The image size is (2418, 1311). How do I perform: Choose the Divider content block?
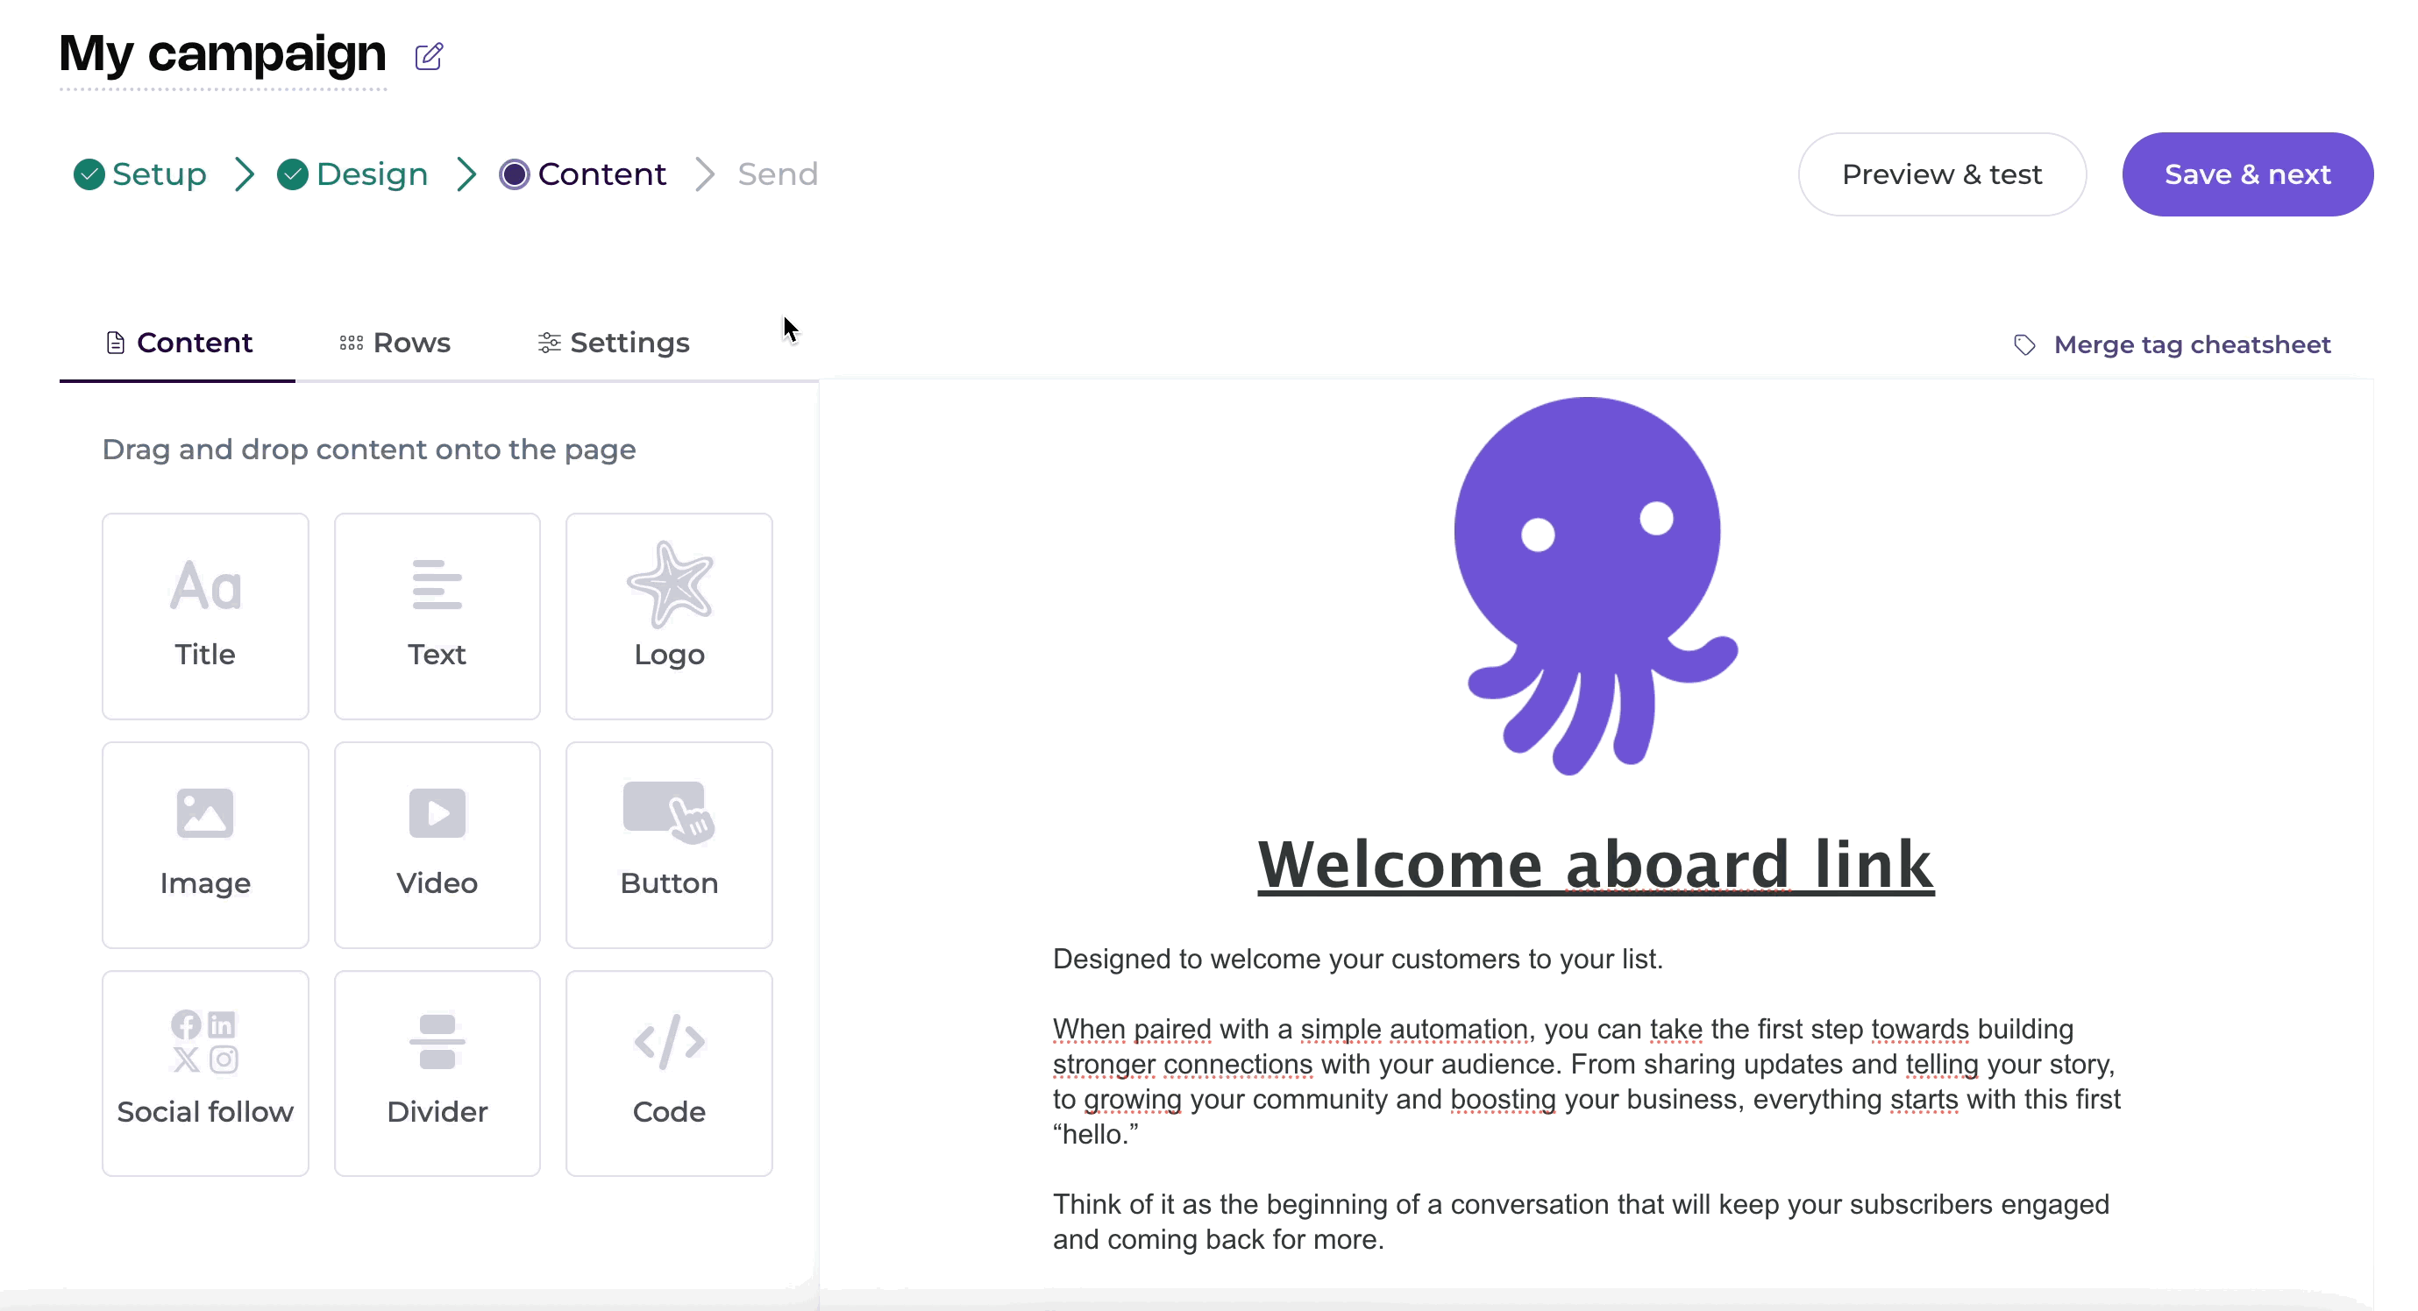click(437, 1073)
